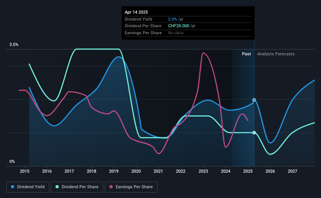Click the Dividend Yield row label in the tooltip
Viewport: 321px width, 198px height.
click(x=138, y=19)
